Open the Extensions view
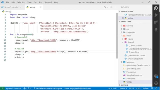Viewport: 160px width, 90px height. coord(156,22)
